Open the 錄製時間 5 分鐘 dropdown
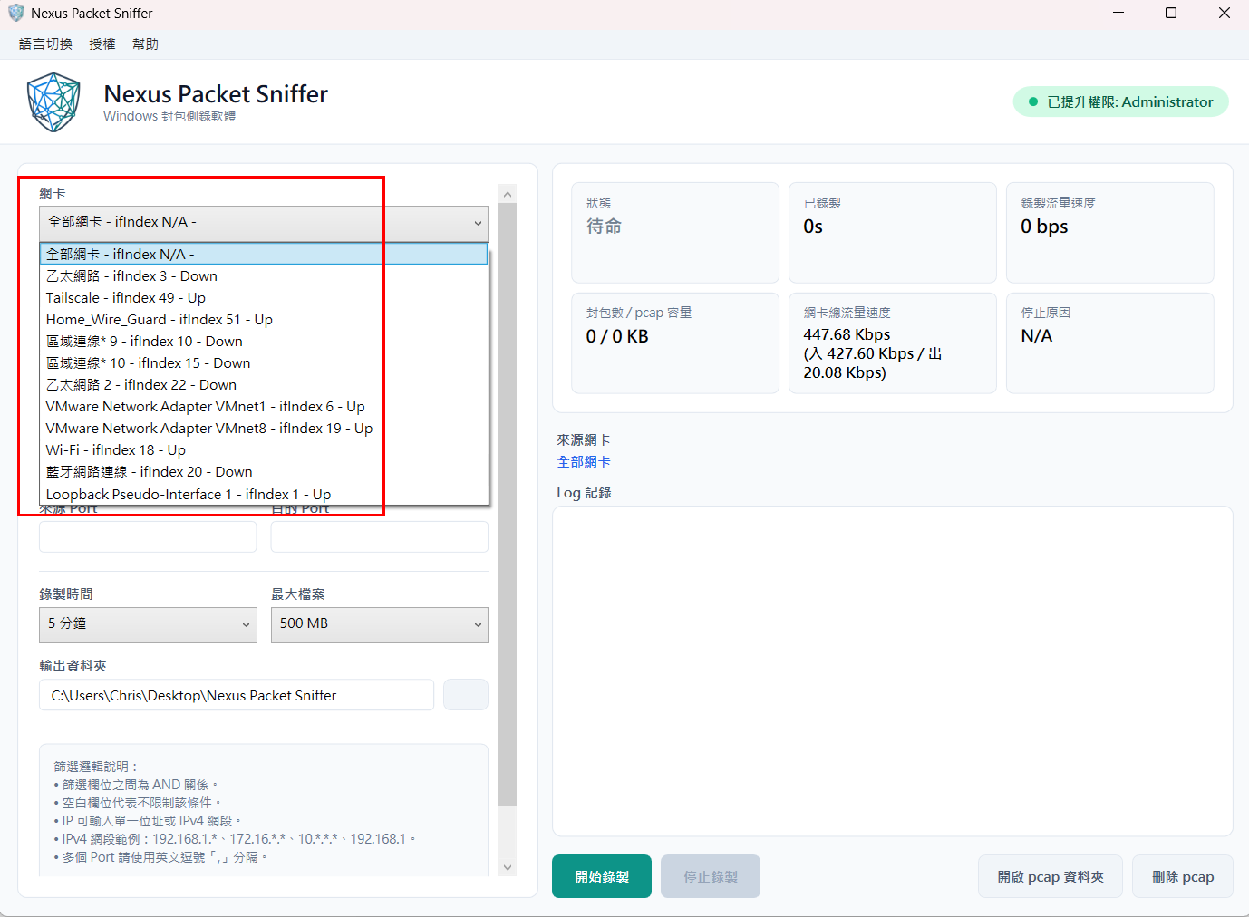The width and height of the screenshot is (1249, 917). (148, 624)
